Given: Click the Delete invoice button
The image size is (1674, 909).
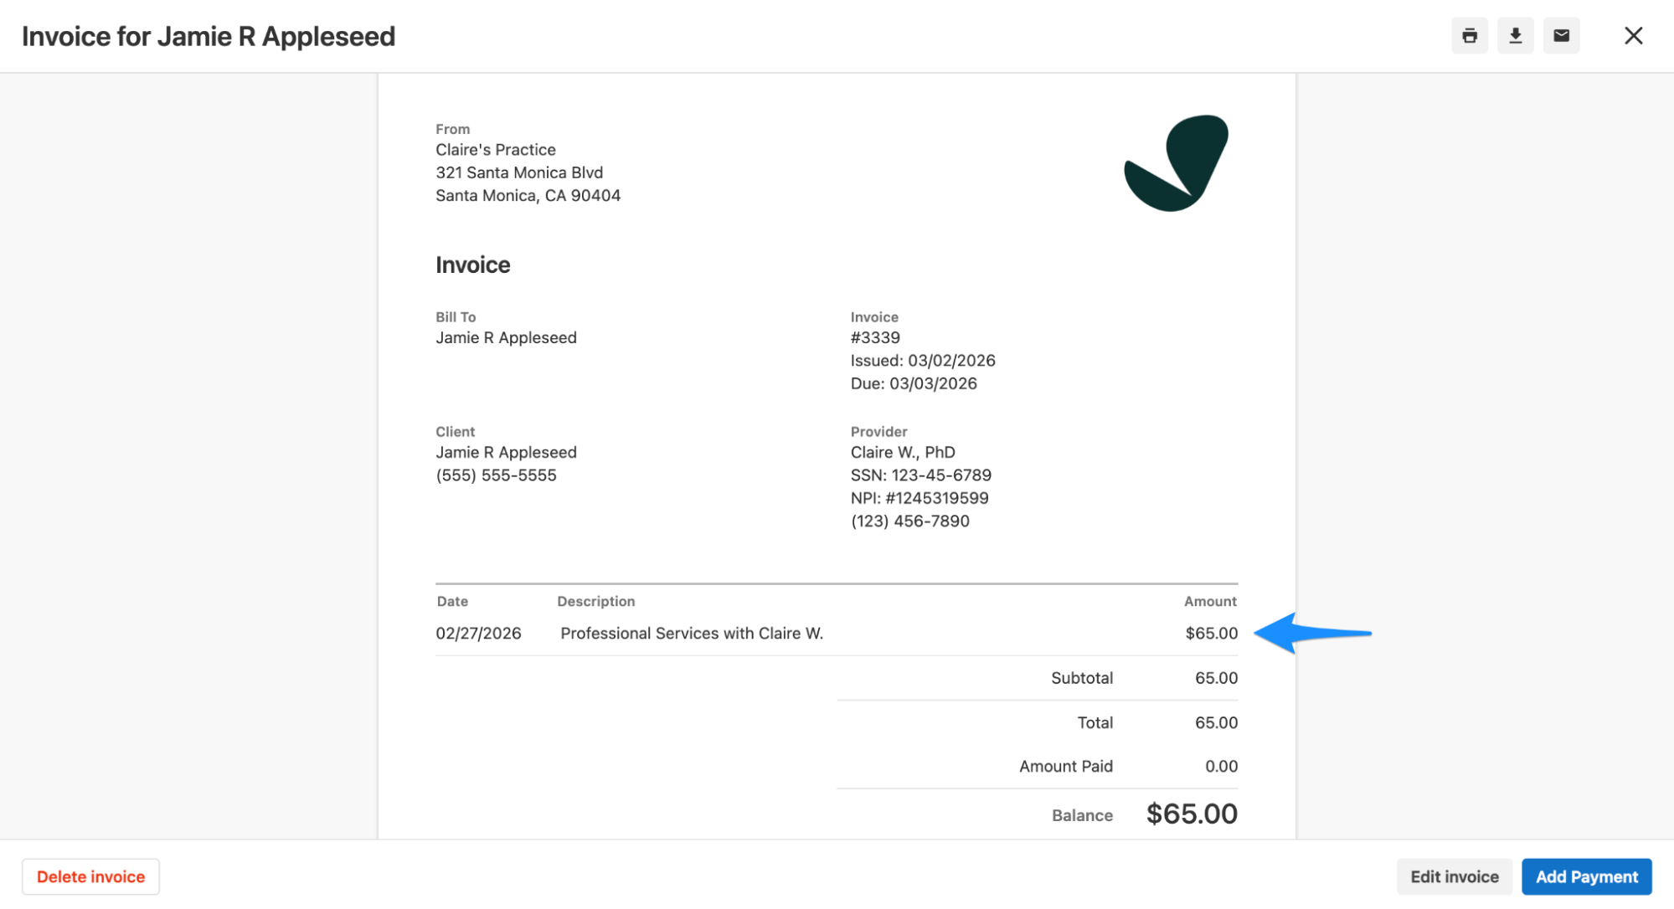Looking at the screenshot, I should [90, 876].
